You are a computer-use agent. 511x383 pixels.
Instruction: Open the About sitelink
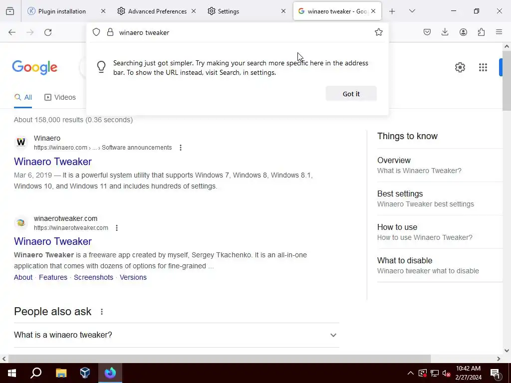click(23, 277)
